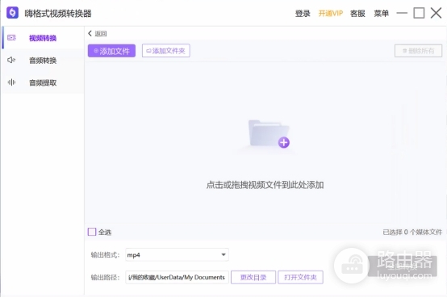Close the converter window

[x=437, y=13]
